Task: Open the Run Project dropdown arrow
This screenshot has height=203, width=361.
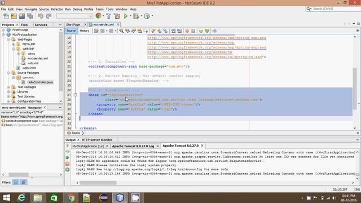Action: [x=130, y=16]
